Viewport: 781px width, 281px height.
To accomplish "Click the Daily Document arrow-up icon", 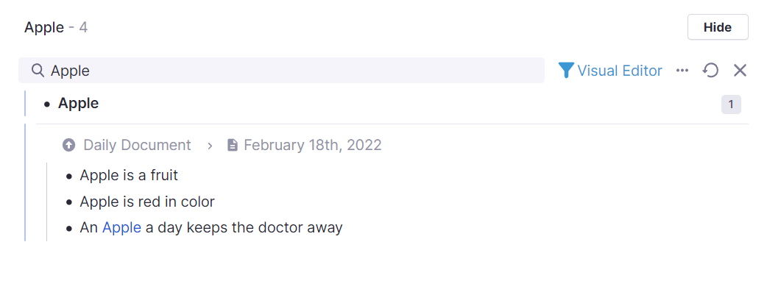I will pyautogui.click(x=68, y=145).
